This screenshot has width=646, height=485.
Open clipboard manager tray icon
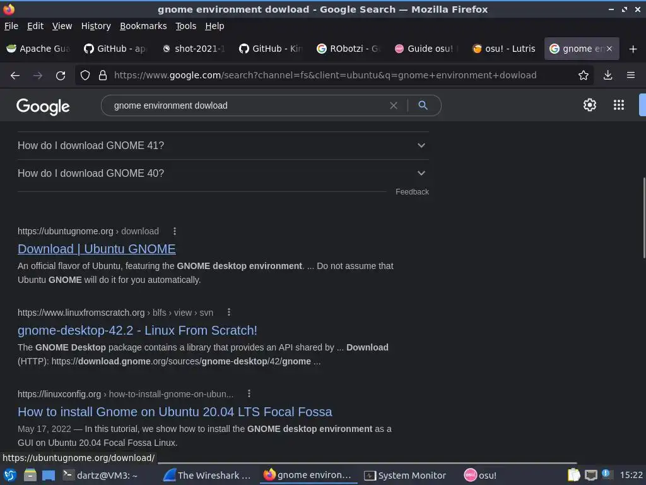573,475
